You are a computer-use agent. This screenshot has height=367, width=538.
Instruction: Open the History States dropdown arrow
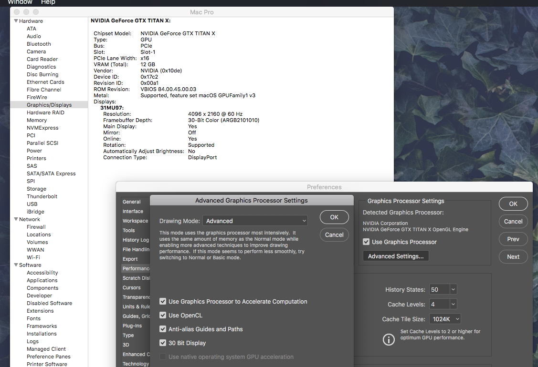pyautogui.click(x=453, y=290)
